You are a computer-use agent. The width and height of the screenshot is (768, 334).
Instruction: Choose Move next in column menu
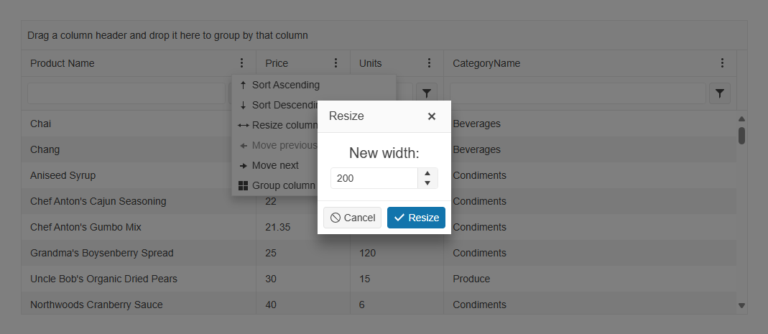click(x=275, y=165)
